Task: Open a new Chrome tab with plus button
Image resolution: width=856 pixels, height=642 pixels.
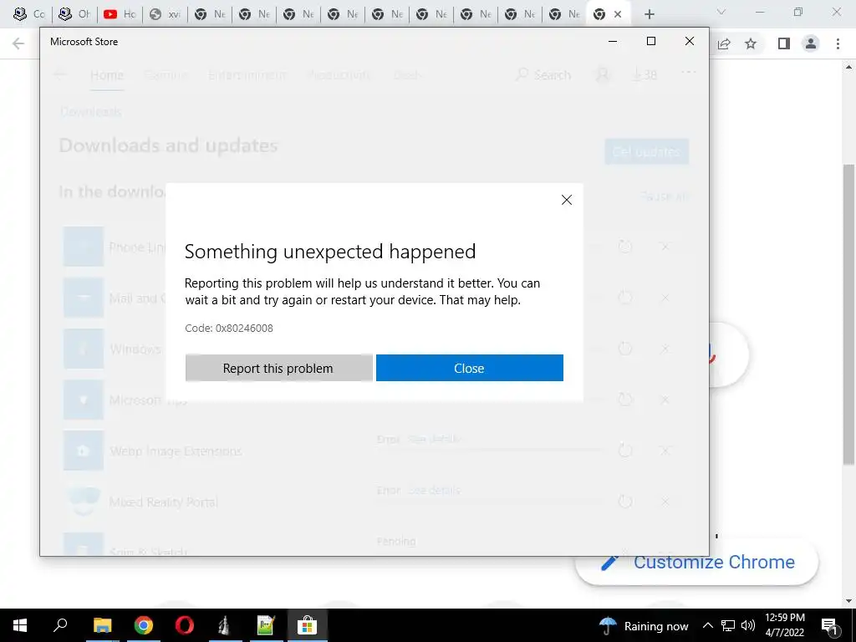Action: [x=649, y=14]
